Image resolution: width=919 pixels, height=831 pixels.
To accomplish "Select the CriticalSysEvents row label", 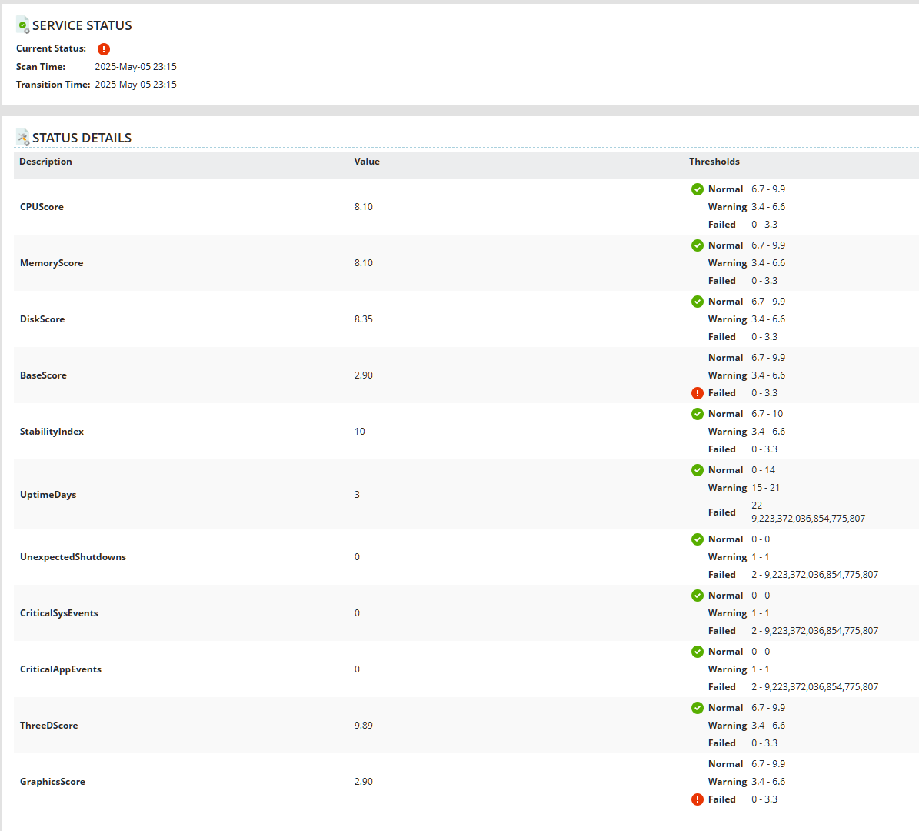I will coord(59,612).
